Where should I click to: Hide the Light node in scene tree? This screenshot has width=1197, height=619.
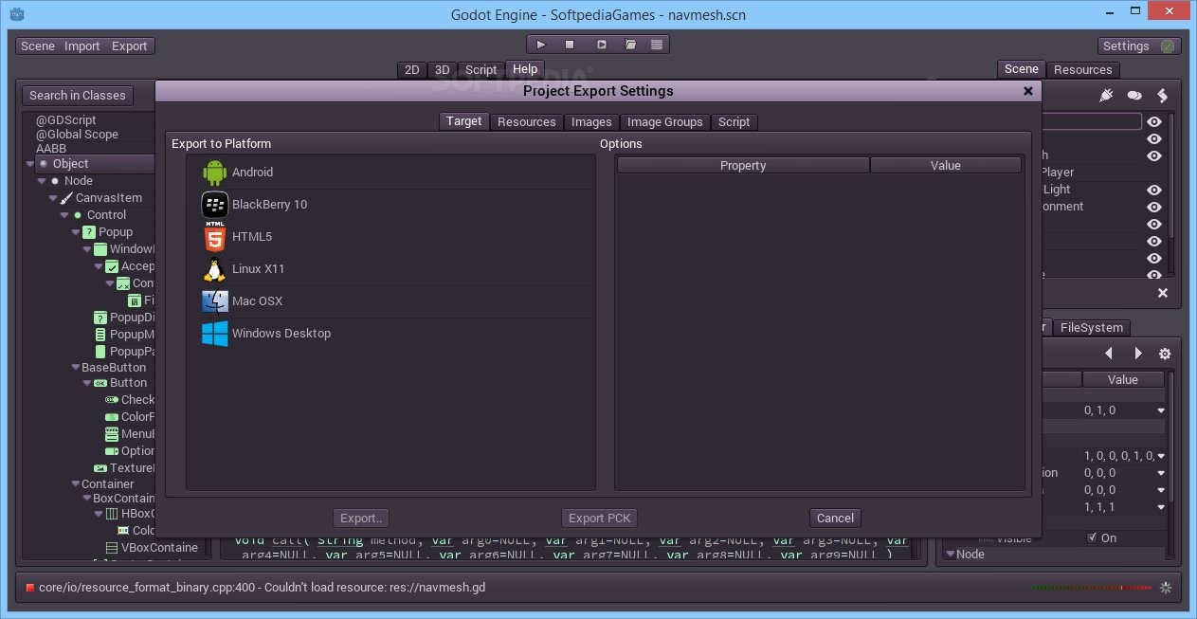(x=1153, y=189)
